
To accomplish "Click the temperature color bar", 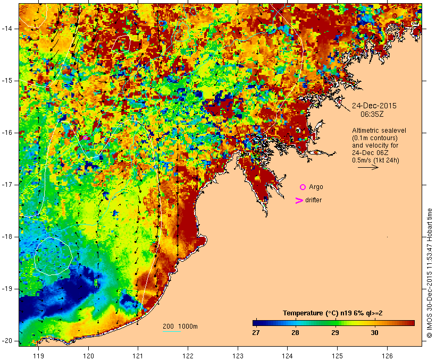I will [334, 323].
